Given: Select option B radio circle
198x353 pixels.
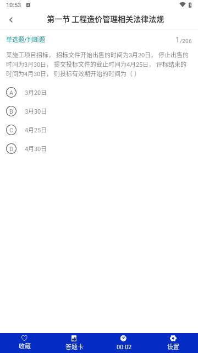Looking at the screenshot, I should (11, 111).
